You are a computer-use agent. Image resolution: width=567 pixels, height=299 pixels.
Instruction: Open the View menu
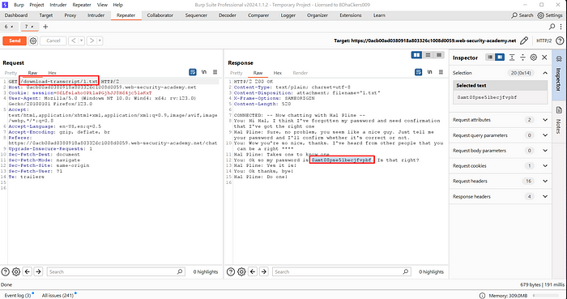(x=102, y=5)
